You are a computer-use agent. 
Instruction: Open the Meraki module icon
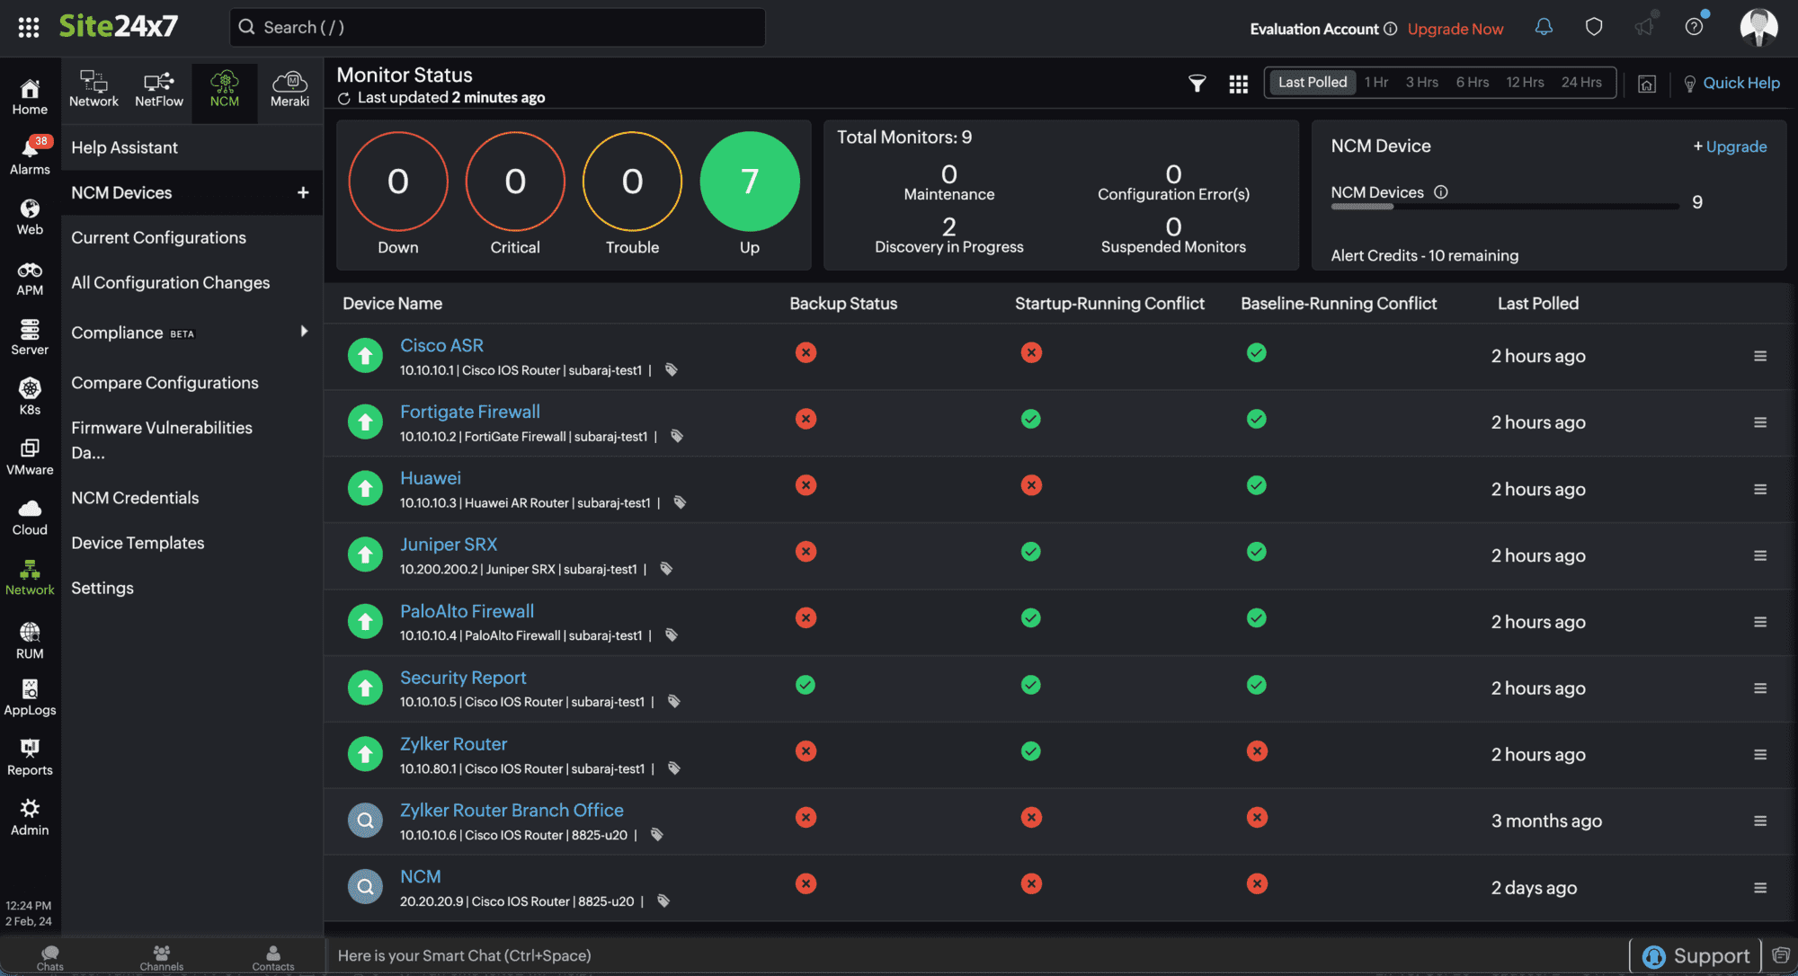pos(289,89)
